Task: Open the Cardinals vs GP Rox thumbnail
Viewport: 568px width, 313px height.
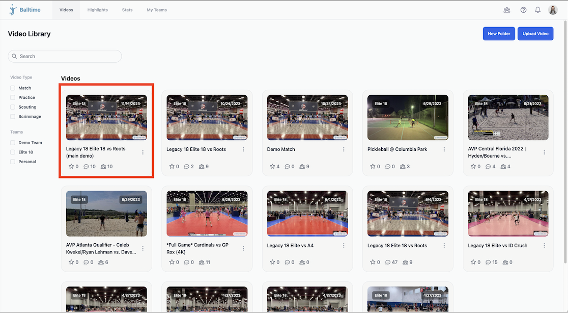Action: coord(207,214)
